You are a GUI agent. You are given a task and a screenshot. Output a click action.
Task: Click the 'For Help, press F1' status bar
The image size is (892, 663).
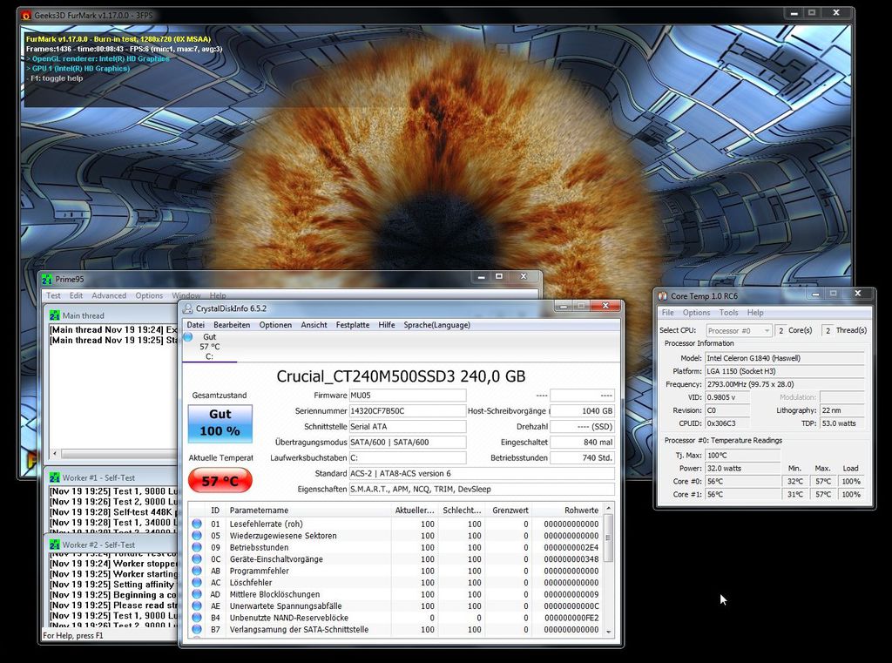[x=73, y=636]
